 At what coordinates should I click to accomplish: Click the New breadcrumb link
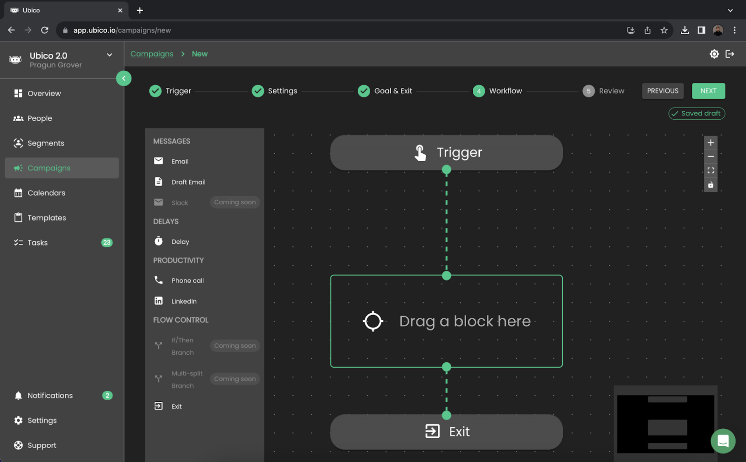[200, 54]
